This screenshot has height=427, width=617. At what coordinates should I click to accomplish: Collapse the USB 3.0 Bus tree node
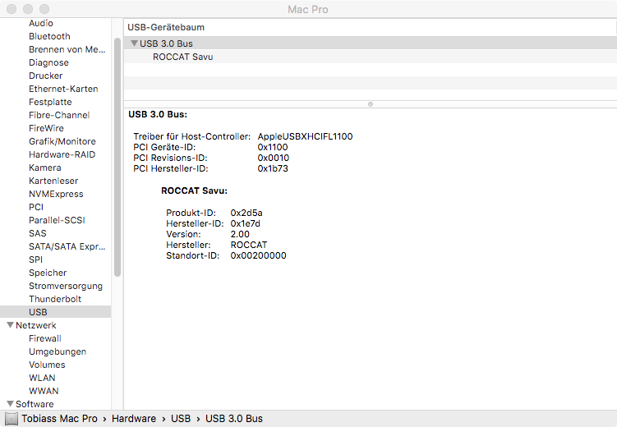[134, 44]
